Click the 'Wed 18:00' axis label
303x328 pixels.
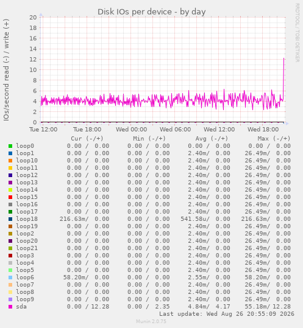(x=263, y=129)
